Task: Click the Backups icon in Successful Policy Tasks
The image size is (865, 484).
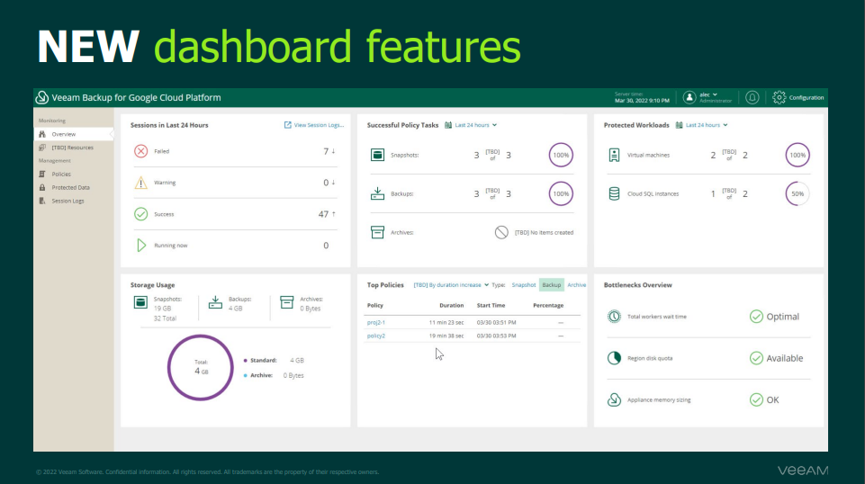Action: pyautogui.click(x=377, y=193)
